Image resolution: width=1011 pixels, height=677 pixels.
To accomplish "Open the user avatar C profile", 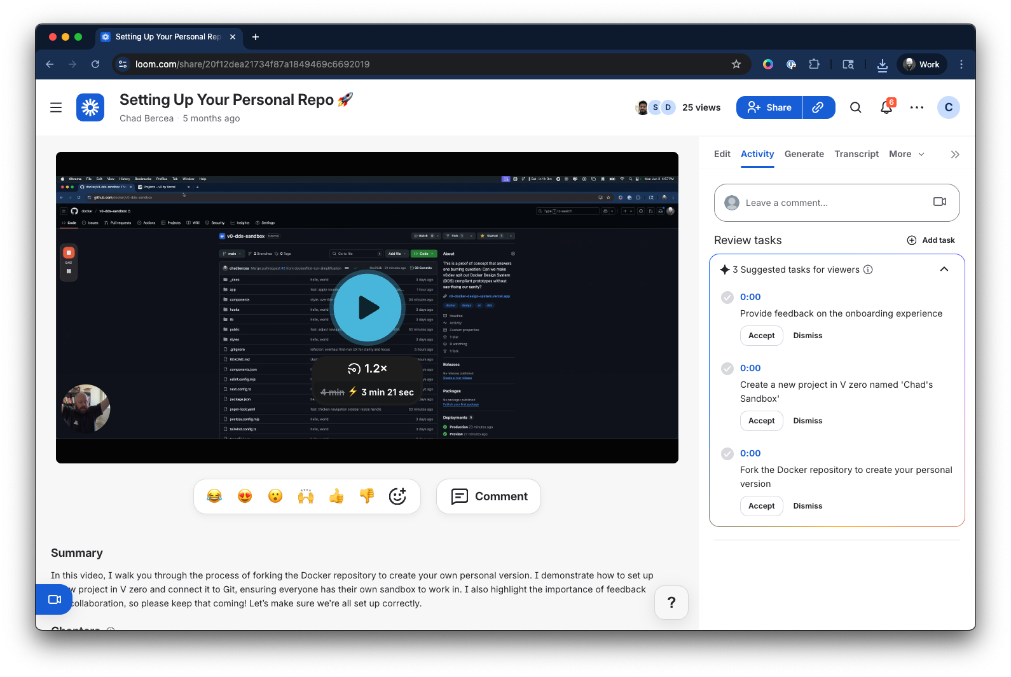I will (x=949, y=107).
